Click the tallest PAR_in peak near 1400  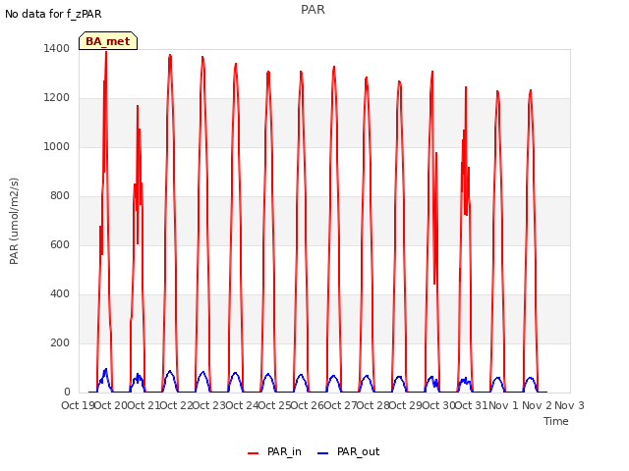(106, 52)
